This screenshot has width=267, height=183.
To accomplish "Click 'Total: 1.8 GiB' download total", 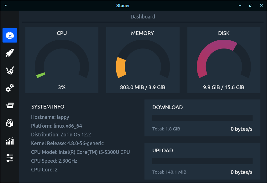I will pos(166,129).
